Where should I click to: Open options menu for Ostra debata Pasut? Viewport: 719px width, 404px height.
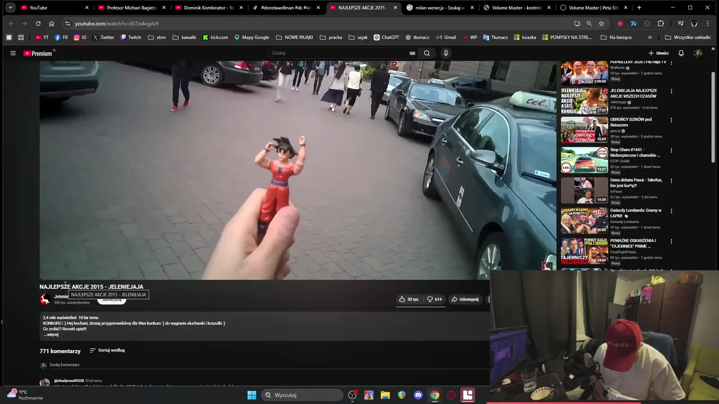(x=671, y=181)
